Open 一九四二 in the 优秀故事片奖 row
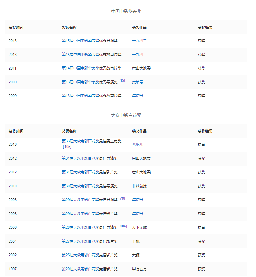 click(x=139, y=55)
